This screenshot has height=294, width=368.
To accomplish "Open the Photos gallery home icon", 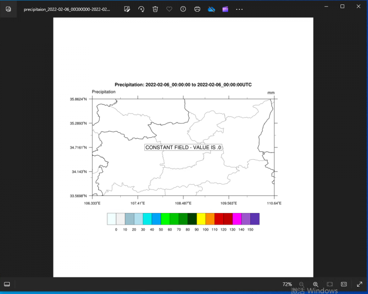I will [x=8, y=9].
